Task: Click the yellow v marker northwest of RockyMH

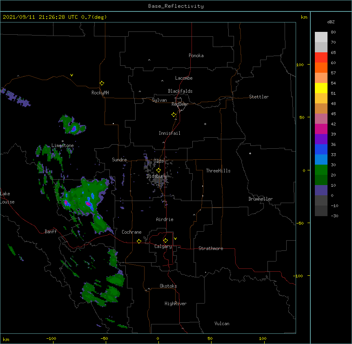Action: [71, 75]
